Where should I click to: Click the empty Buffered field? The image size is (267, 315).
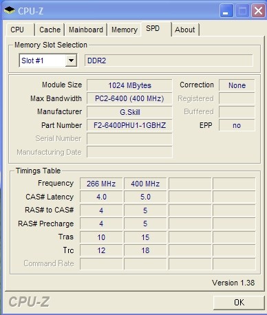237,112
